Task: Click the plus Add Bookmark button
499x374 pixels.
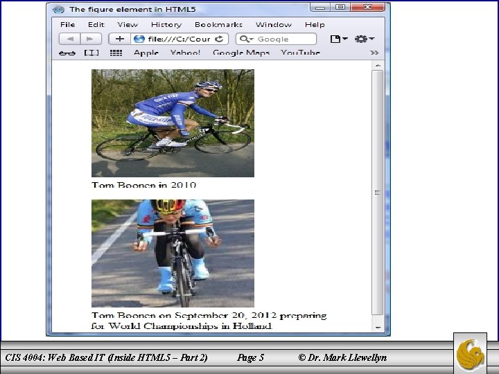Action: pos(120,39)
